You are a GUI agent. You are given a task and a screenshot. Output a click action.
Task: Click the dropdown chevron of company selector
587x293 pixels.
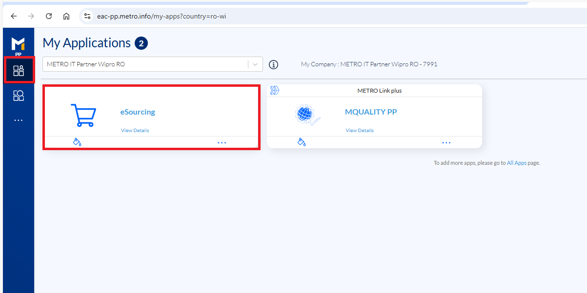click(x=255, y=64)
